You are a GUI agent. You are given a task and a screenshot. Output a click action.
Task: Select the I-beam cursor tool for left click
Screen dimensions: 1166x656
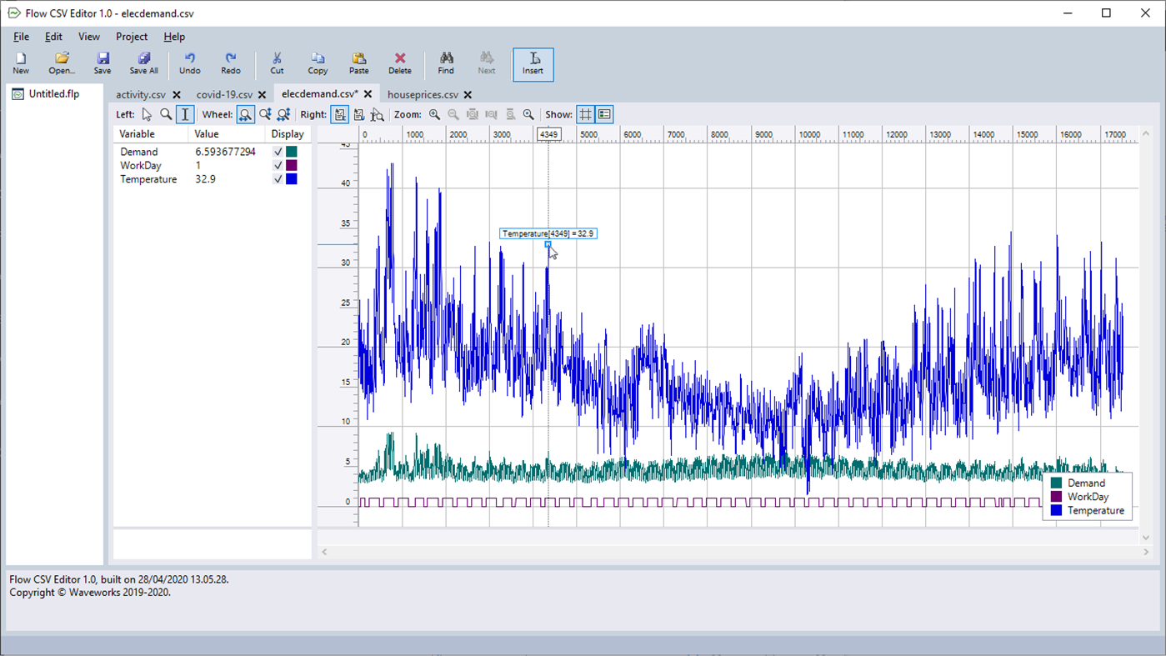(184, 114)
